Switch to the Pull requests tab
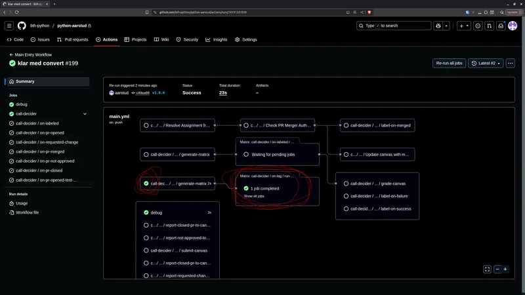 72,39
